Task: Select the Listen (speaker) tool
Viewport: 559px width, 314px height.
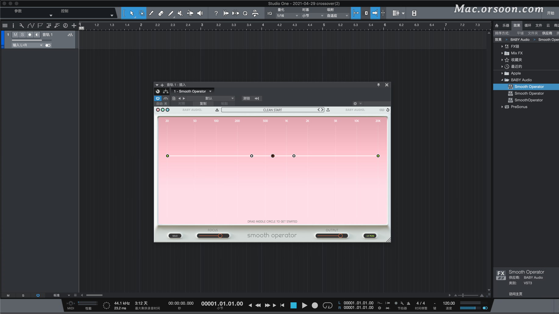Action: tap(200, 13)
